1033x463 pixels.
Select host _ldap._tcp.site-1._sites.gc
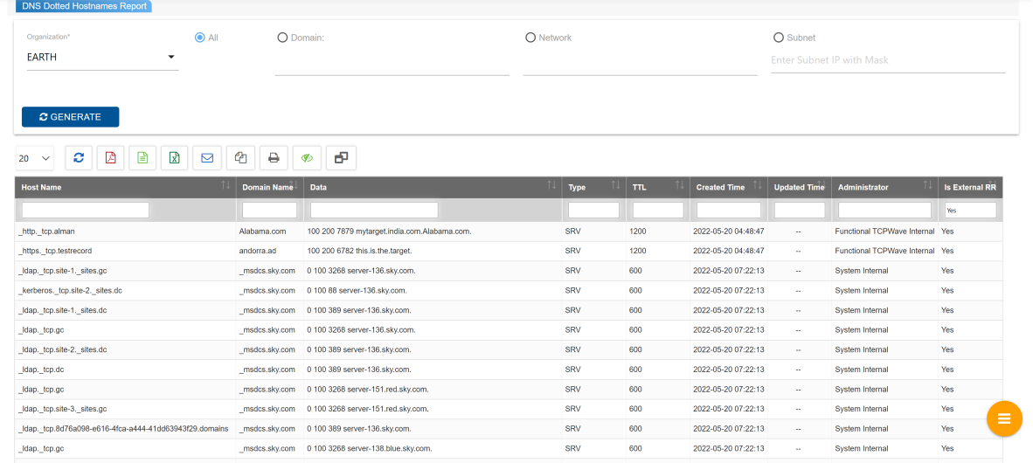(x=63, y=271)
